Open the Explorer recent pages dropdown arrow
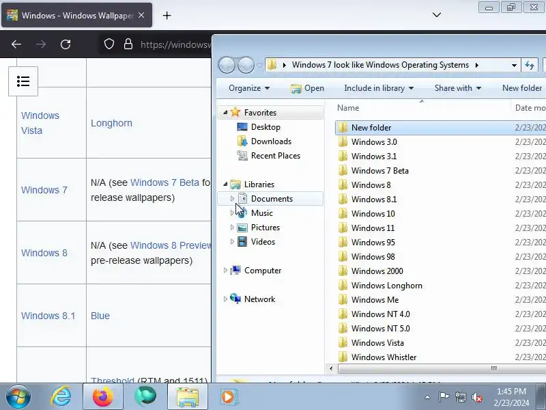This screenshot has height=410, width=546. pyautogui.click(x=260, y=66)
